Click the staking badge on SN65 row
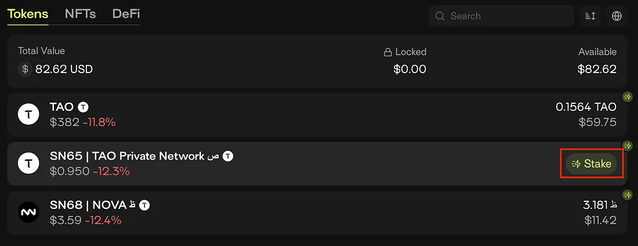Image resolution: width=638 pixels, height=246 pixels. (627, 146)
